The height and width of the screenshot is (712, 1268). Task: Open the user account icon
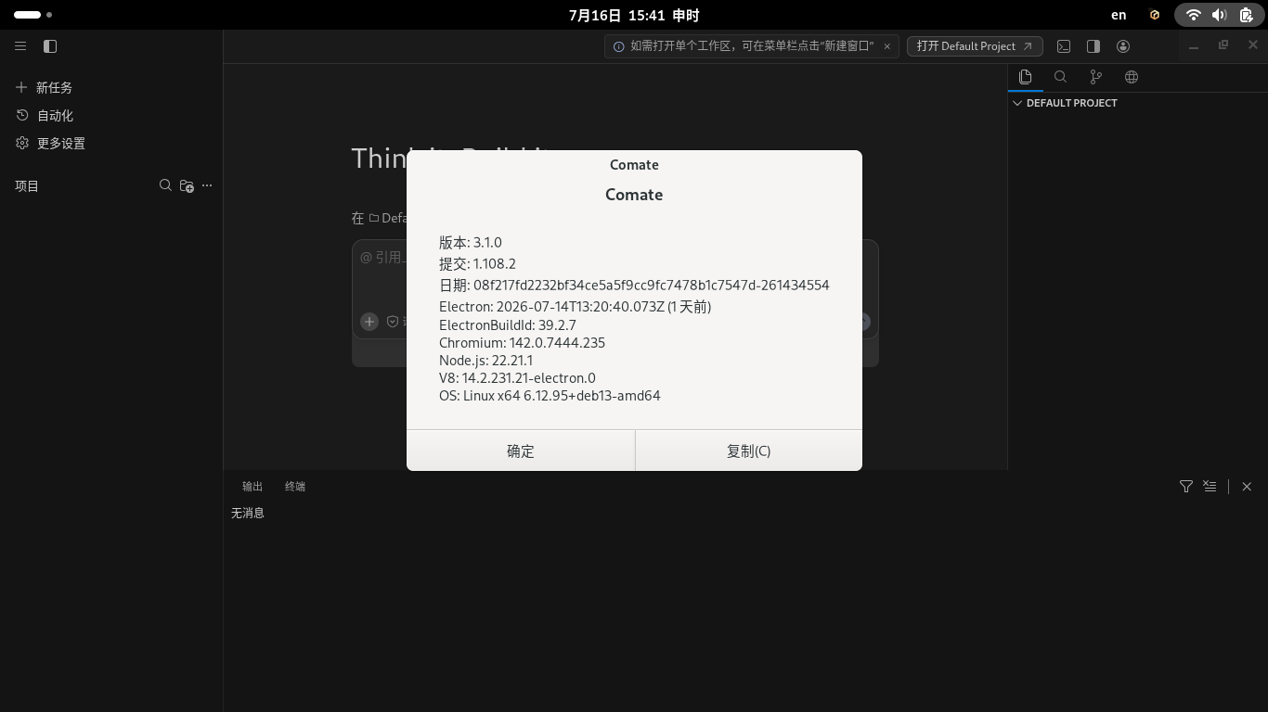[x=1123, y=45]
